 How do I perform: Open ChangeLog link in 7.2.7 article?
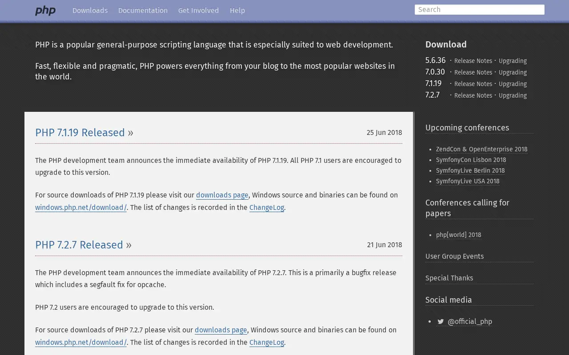267,343
